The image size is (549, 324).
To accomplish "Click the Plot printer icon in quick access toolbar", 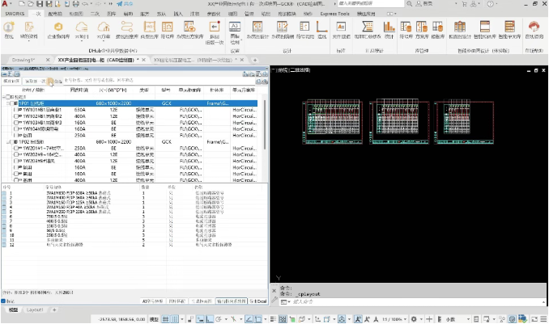I will point(75,4).
